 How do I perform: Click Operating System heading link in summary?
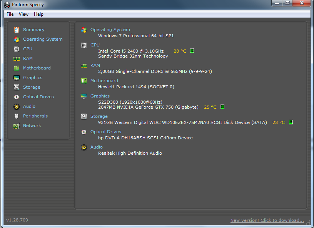pos(110,30)
